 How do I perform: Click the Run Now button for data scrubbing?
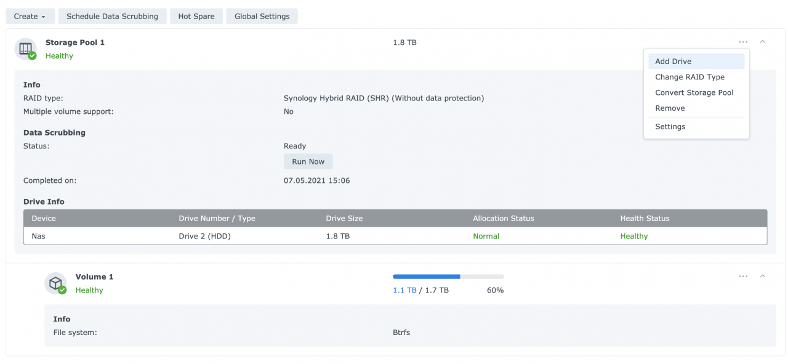click(x=308, y=161)
